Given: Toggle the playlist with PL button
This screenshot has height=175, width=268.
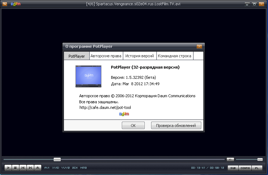Looking at the screenshot, I should (257, 168).
